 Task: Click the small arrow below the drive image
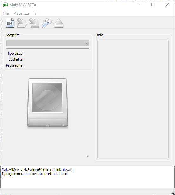(x=87, y=157)
